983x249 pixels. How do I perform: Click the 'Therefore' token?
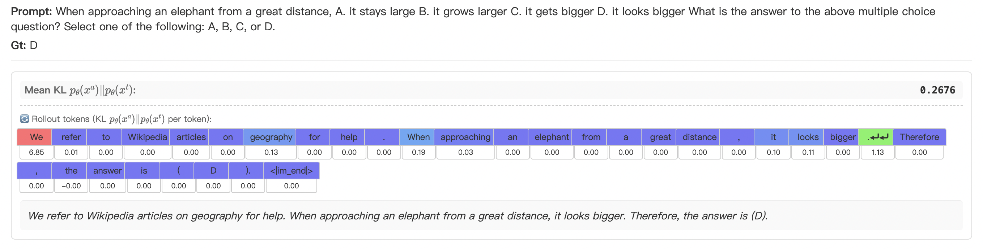(919, 137)
